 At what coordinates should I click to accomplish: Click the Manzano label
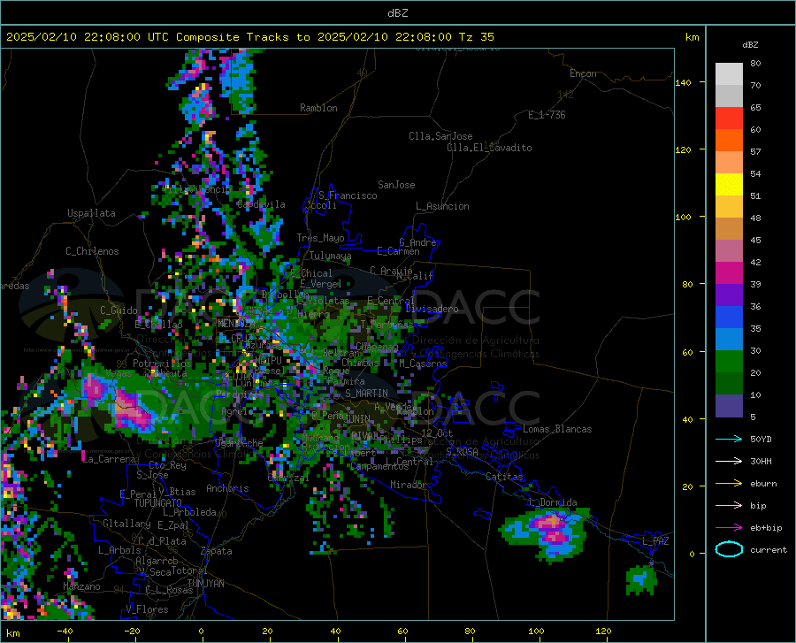pos(81,586)
